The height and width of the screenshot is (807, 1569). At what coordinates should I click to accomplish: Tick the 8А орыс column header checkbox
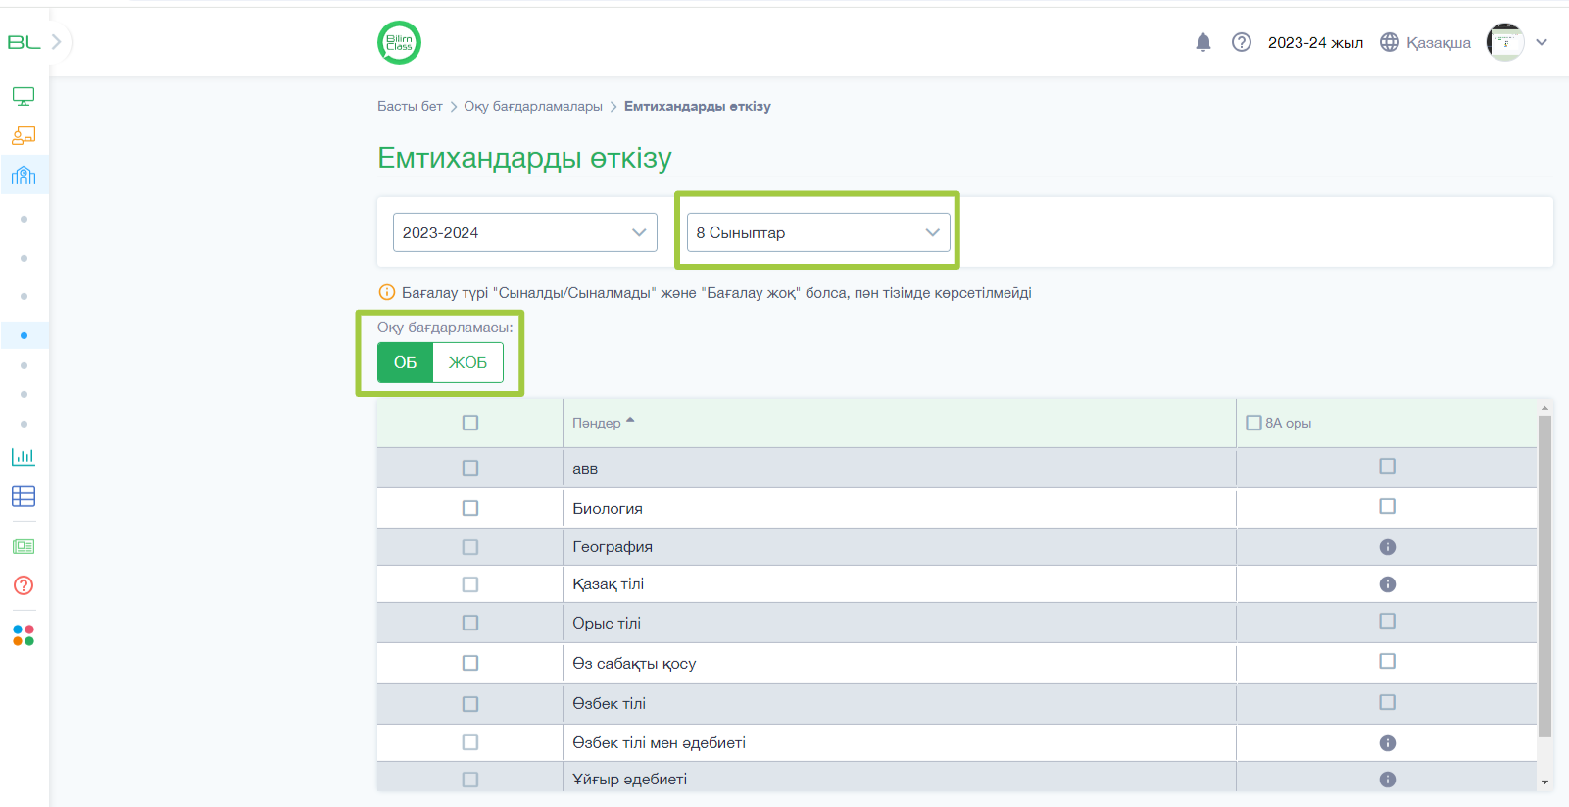coord(1253,423)
